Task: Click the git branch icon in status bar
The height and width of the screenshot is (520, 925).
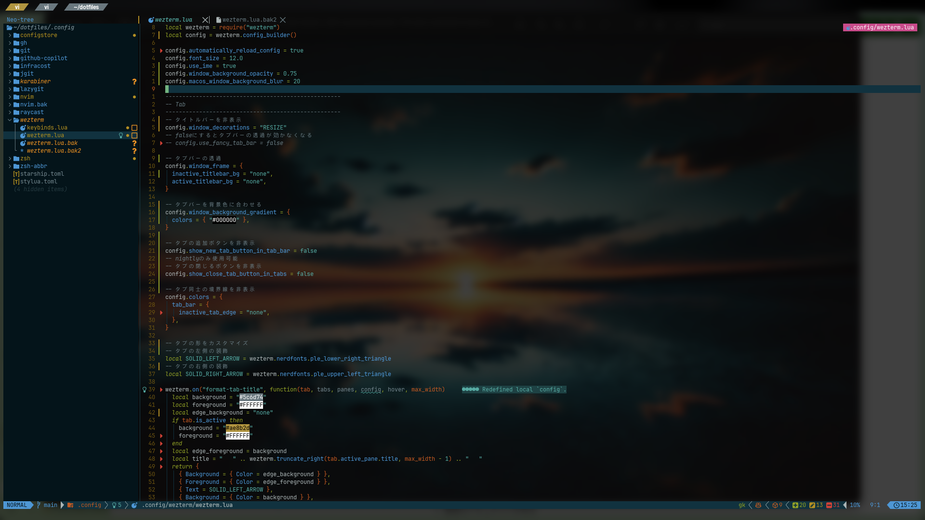Action: pyautogui.click(x=39, y=505)
